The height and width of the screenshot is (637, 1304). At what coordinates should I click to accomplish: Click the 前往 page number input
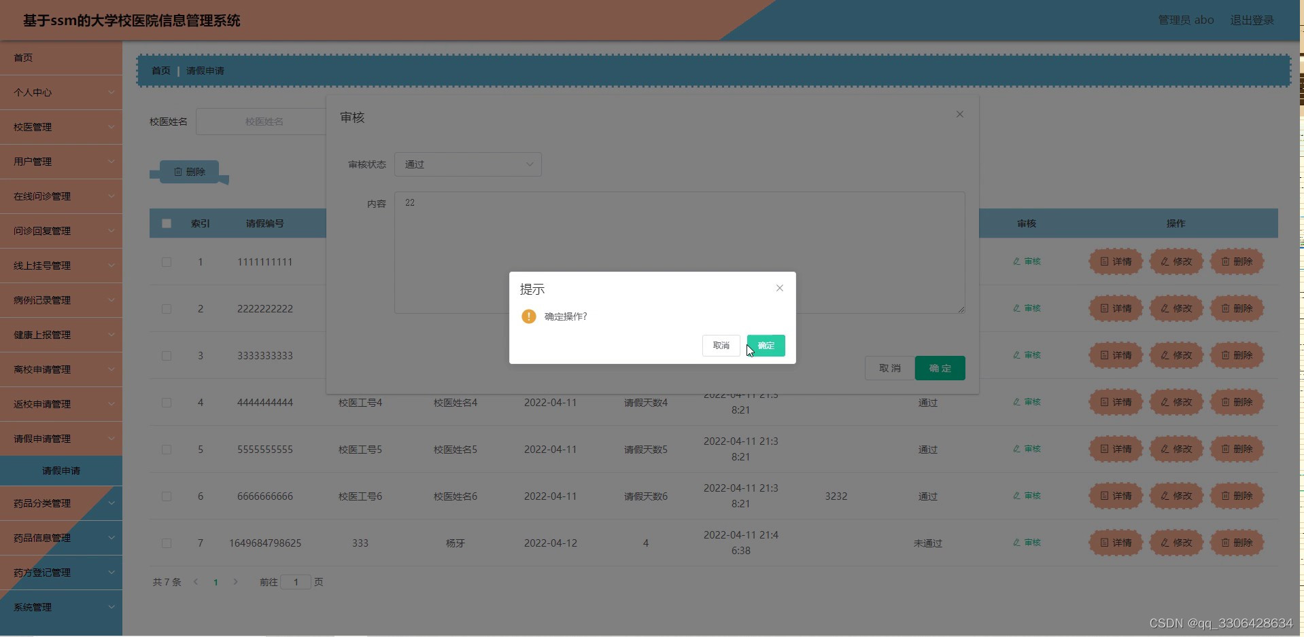tap(296, 582)
